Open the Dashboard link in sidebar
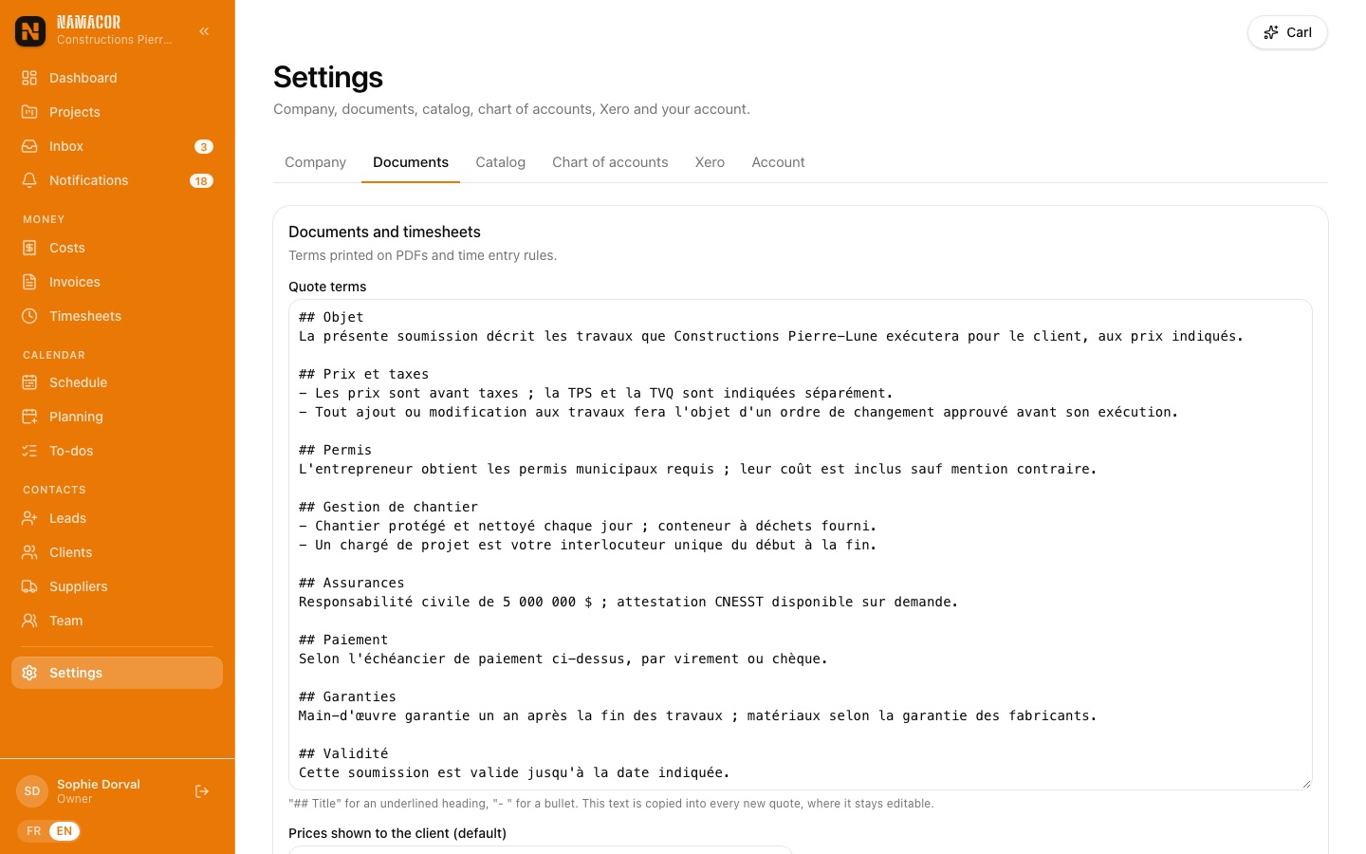 point(118,78)
